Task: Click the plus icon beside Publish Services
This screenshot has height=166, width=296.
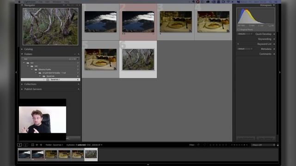Action: click(79, 89)
